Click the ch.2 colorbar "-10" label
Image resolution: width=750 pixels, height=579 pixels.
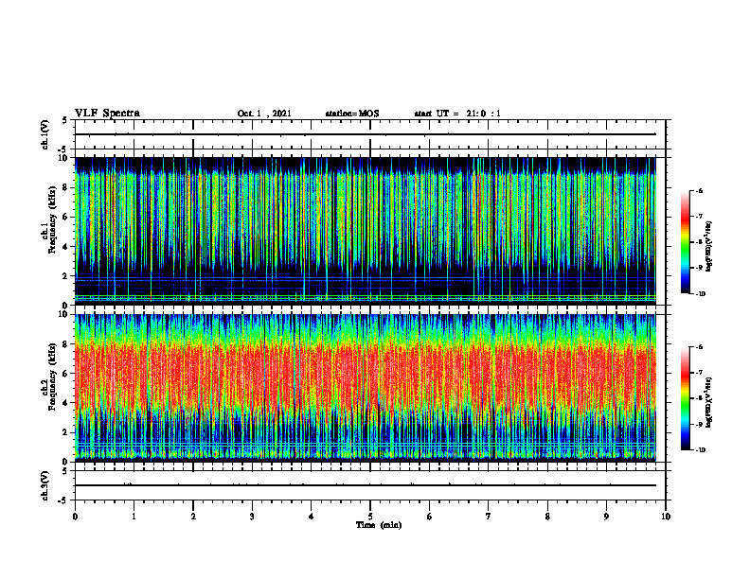[701, 450]
